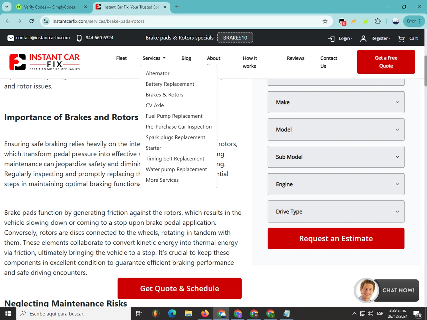Image resolution: width=427 pixels, height=320 pixels.
Task: Expand the Drive Type dropdown
Action: tap(336, 211)
